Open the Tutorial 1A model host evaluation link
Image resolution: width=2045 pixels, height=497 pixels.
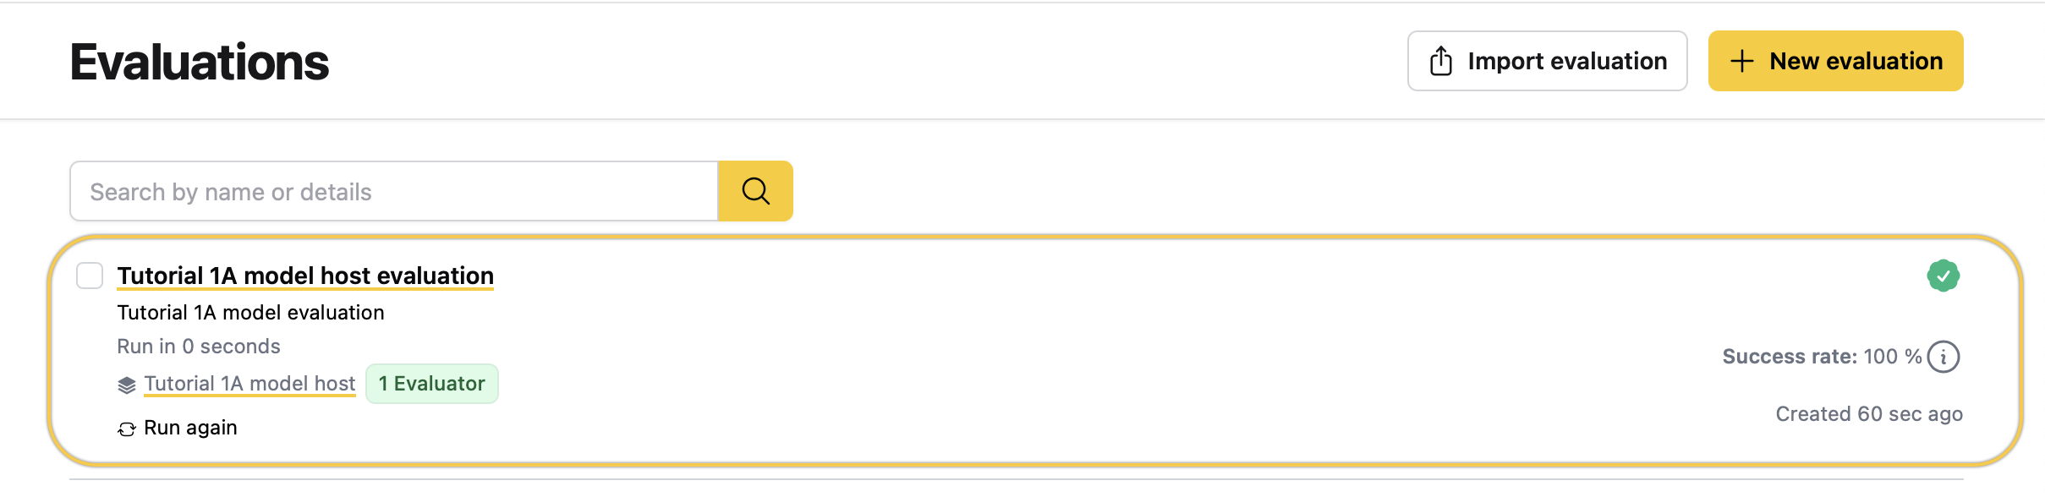305,276
